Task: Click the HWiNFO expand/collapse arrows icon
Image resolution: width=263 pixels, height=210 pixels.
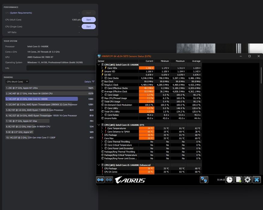Action: 100,180
